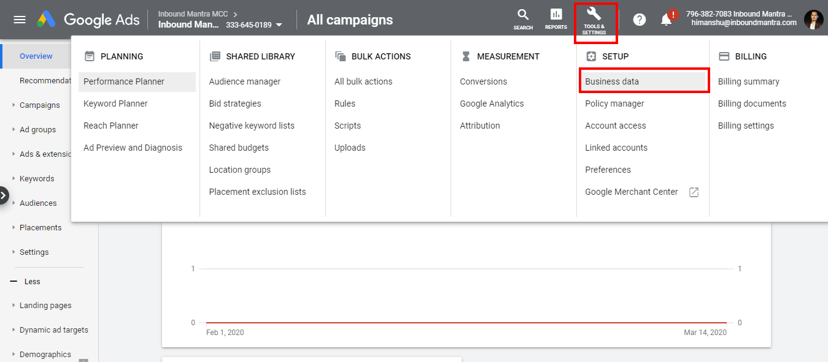Open Ad Preview and Diagnosis
Screen dimensions: 828x362
[133, 148]
